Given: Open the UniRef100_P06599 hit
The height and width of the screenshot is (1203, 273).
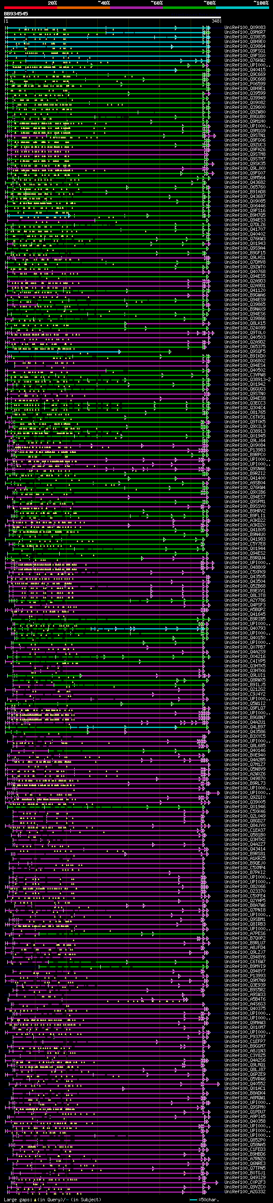Looking at the screenshot, I should tap(245, 84).
